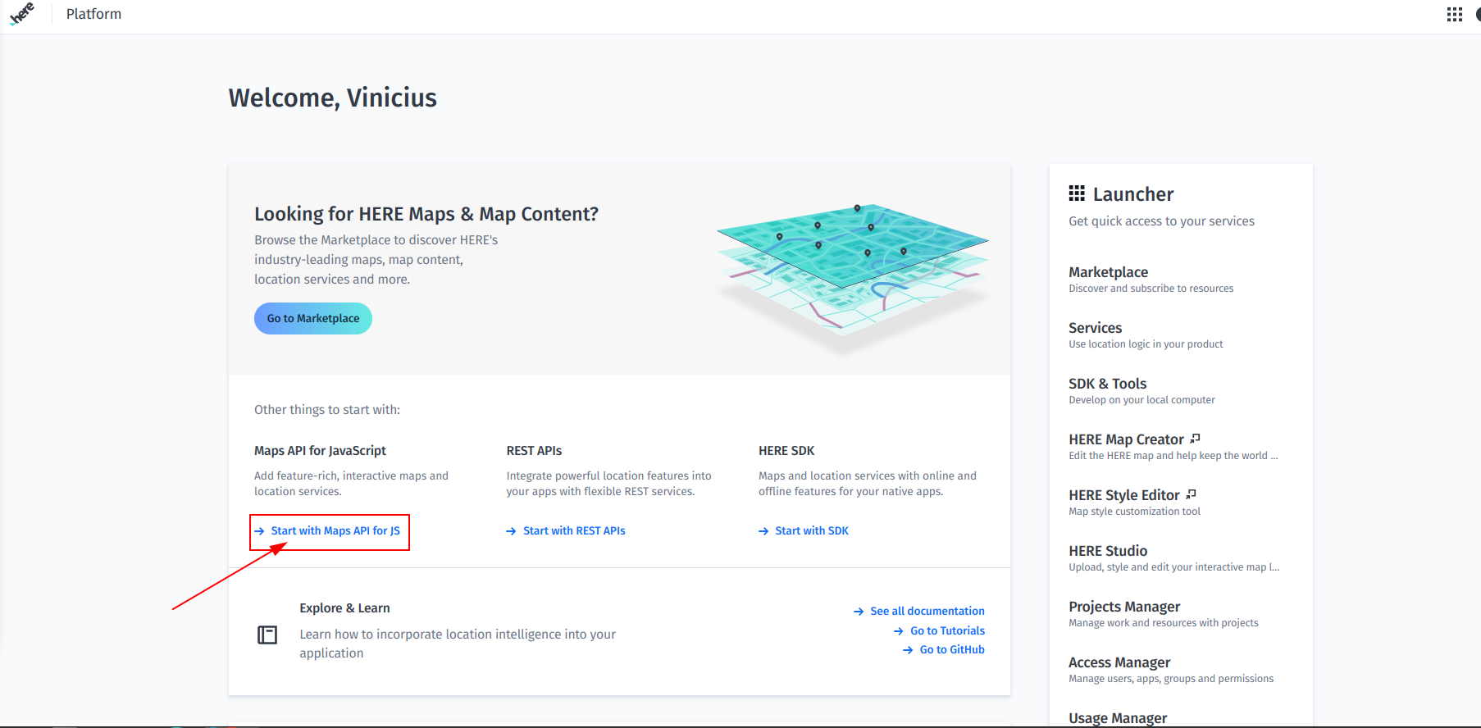
Task: Open SDK & Tools in the Launcher
Action: [x=1107, y=384]
